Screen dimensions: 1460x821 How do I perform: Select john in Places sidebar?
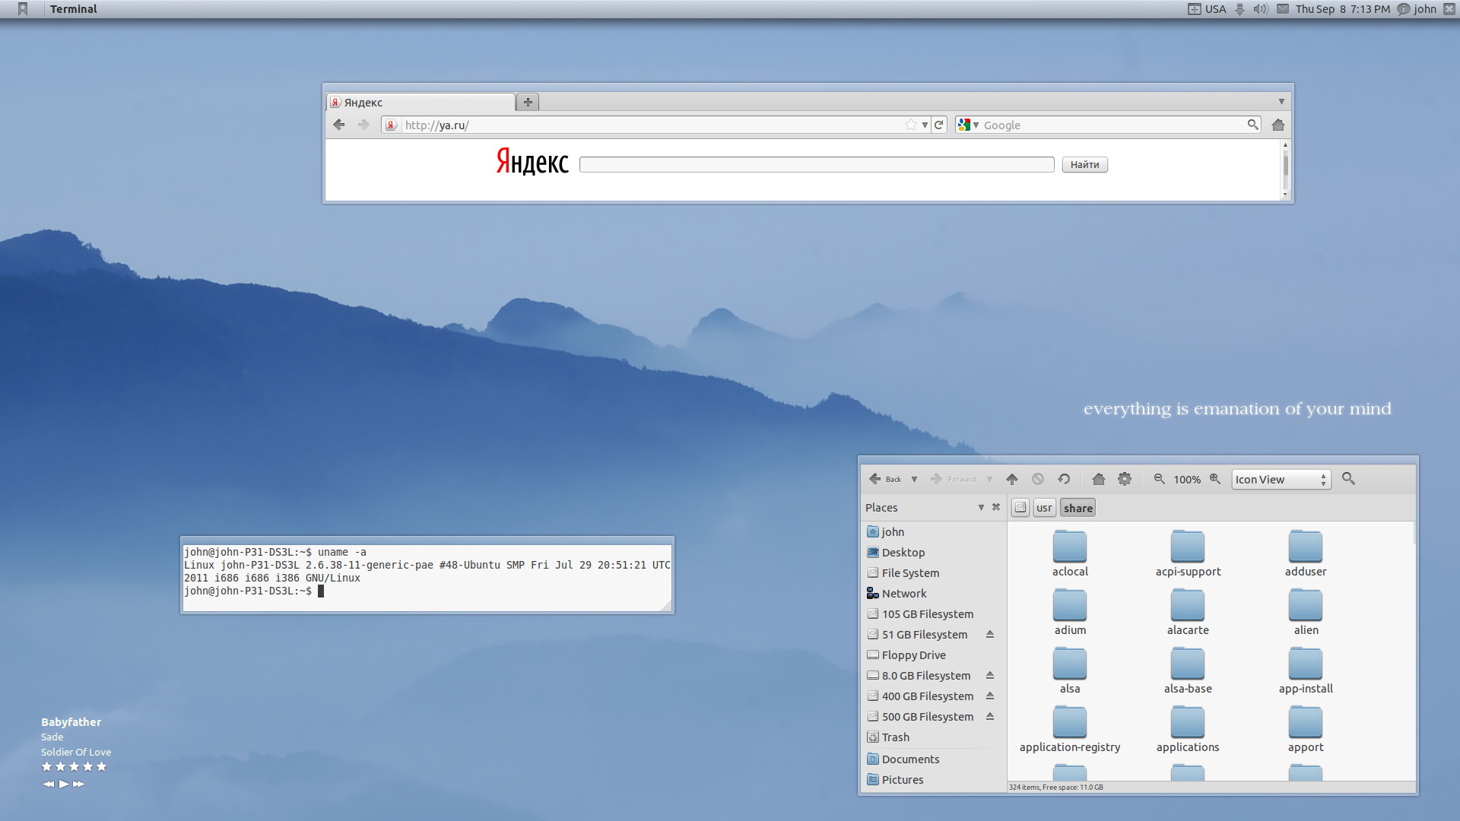click(934, 532)
